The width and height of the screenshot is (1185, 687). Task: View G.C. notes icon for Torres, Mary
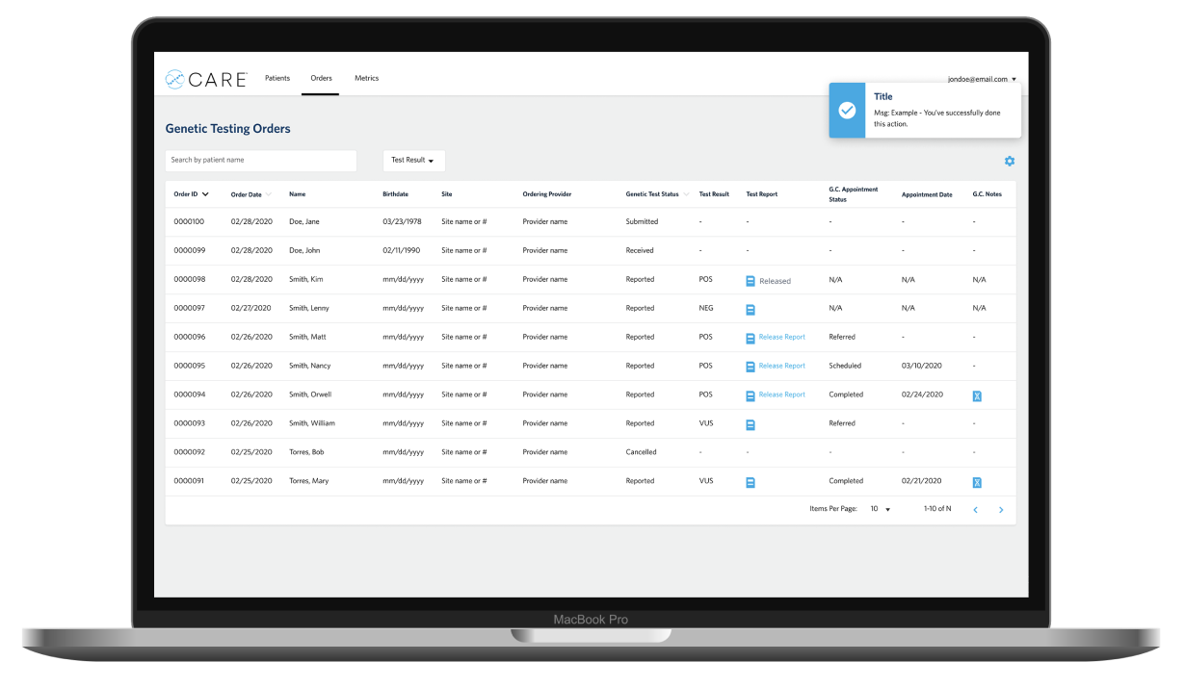[x=977, y=482]
